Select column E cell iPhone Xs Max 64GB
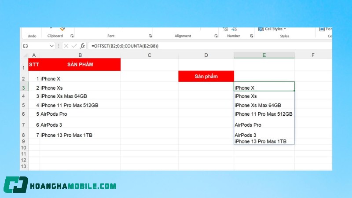Image resolution: width=352 pixels, height=198 pixels. click(264, 104)
